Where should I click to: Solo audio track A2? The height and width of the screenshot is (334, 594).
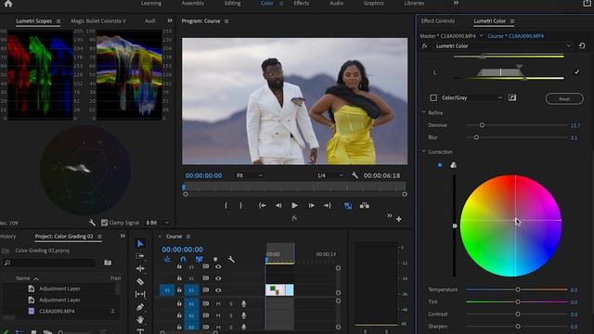[x=231, y=315]
